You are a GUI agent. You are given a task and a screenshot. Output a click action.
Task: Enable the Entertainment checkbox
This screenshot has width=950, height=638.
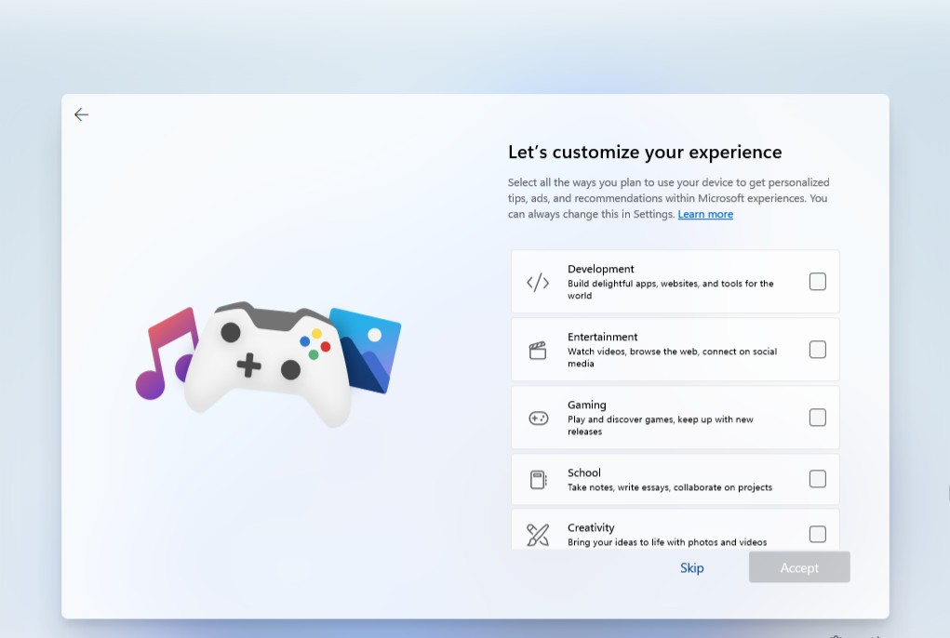point(817,350)
